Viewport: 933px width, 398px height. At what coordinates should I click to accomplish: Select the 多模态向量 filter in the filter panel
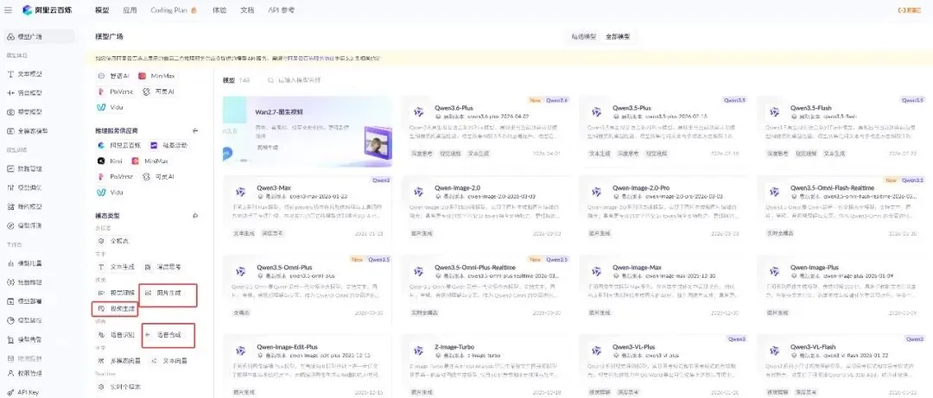coord(119,361)
